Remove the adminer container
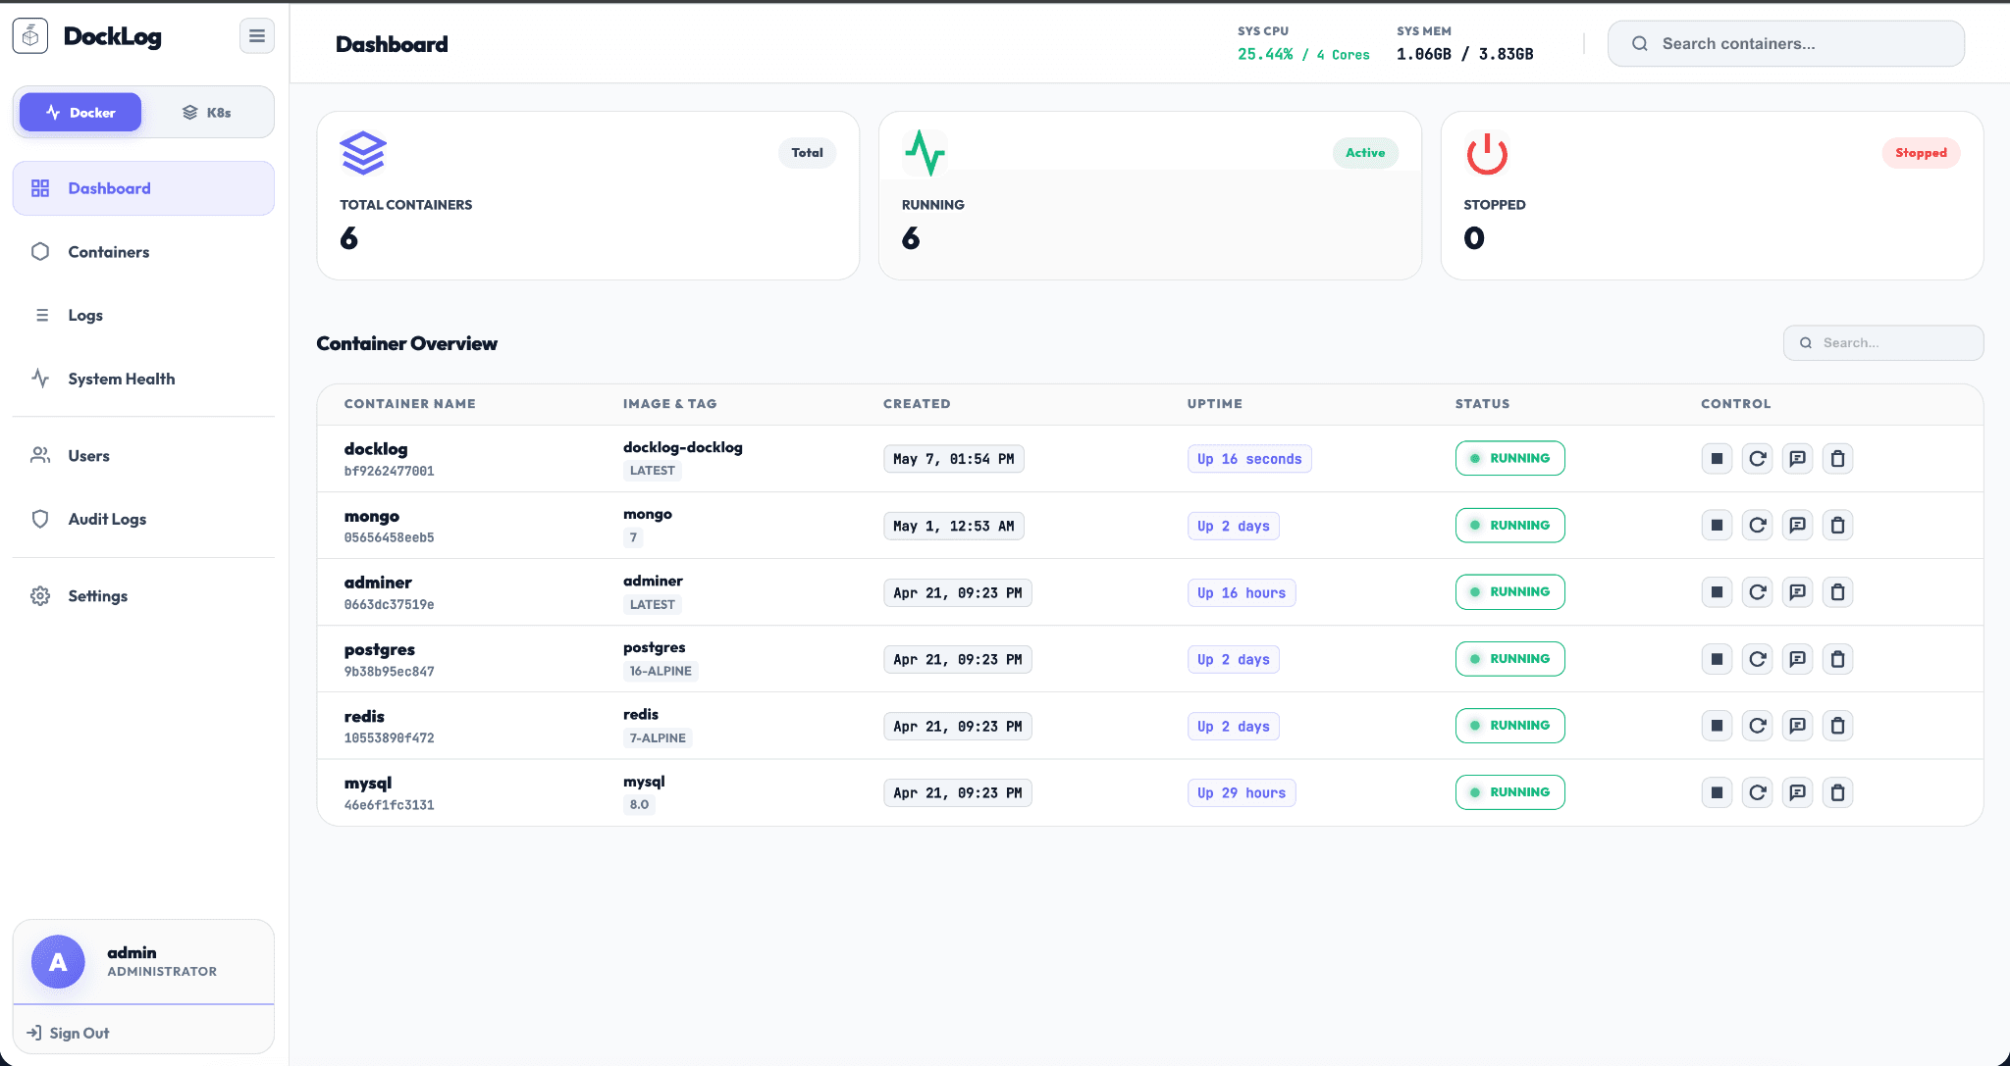The image size is (2010, 1066). (1837, 591)
